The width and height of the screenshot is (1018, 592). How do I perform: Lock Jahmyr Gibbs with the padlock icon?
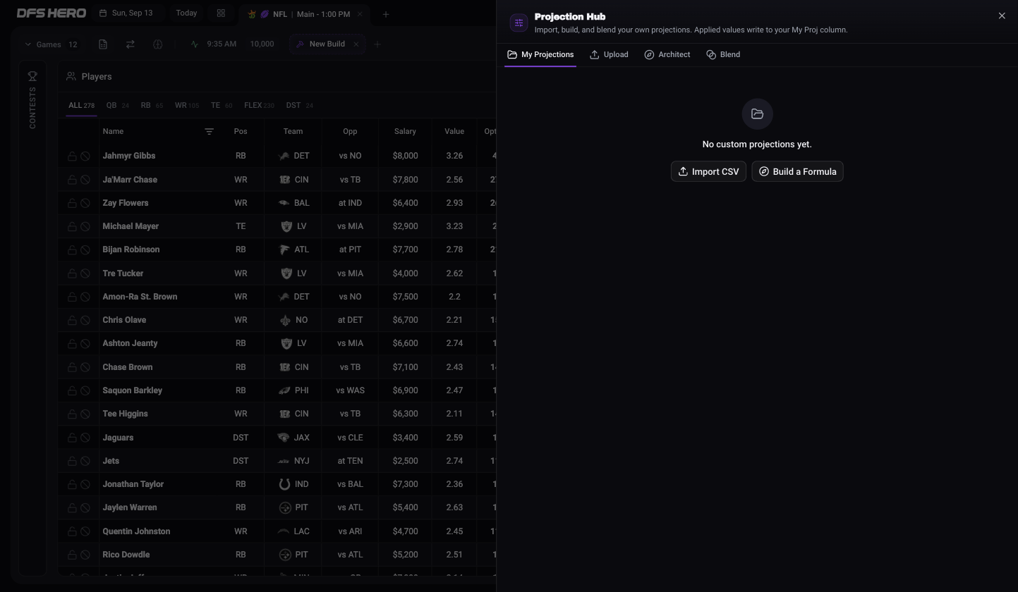pyautogui.click(x=72, y=156)
